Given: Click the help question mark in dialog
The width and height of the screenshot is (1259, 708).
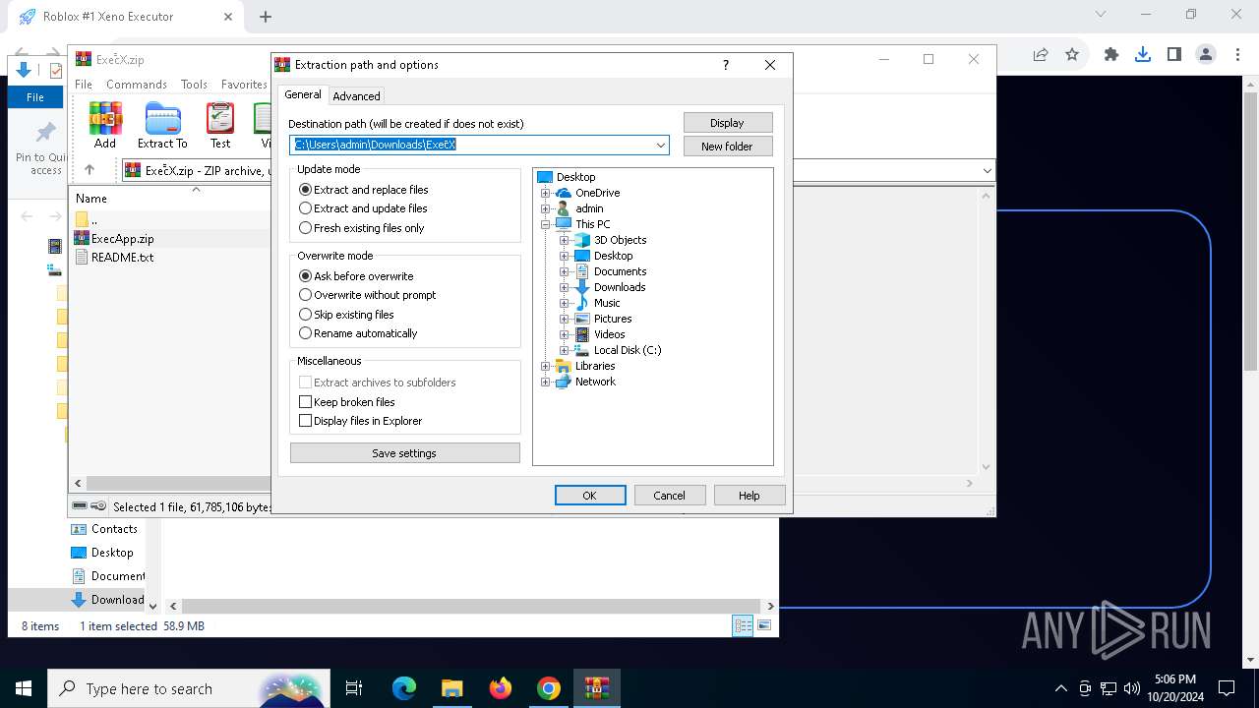Looking at the screenshot, I should point(726,65).
